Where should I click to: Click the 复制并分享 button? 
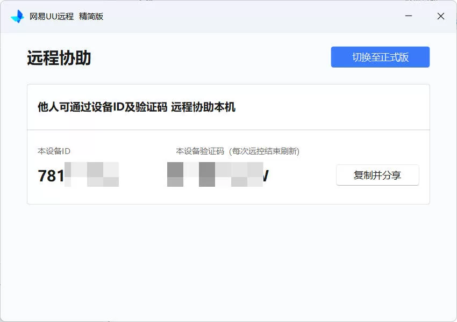(x=377, y=175)
